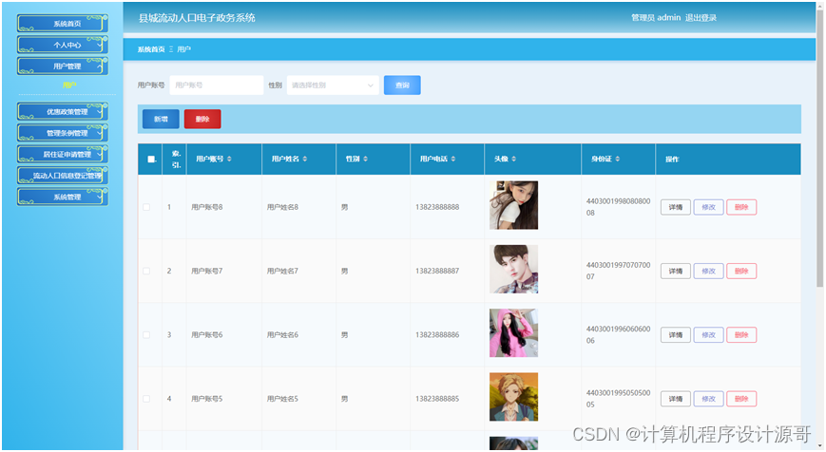The image size is (826, 452).
Task: Check the row checkbox for 用户账号7
Action: [x=146, y=271]
